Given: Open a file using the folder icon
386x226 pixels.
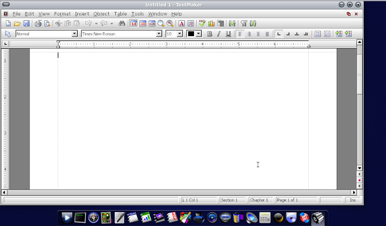Looking at the screenshot, I should (x=17, y=24).
